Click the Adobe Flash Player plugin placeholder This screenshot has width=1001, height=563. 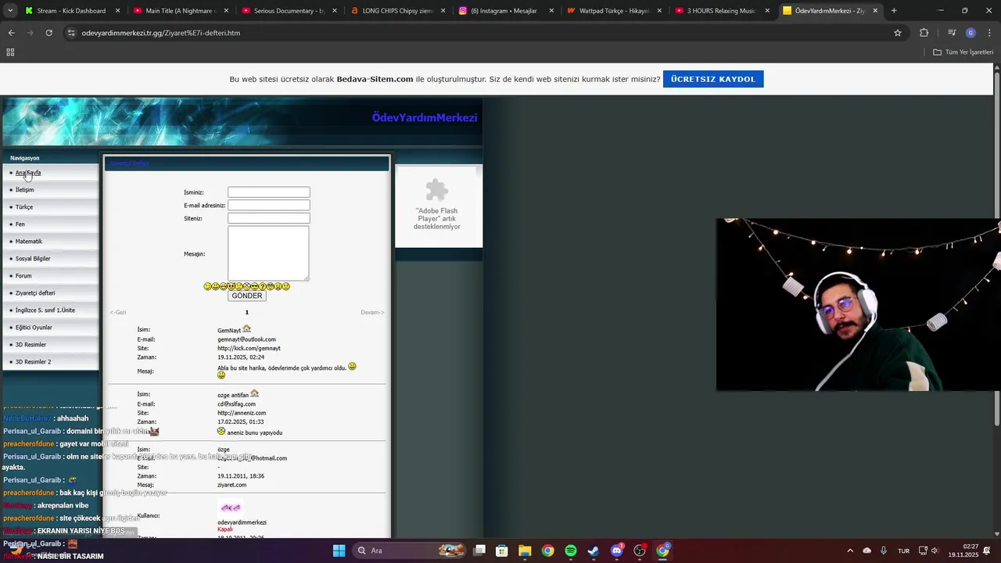(437, 206)
